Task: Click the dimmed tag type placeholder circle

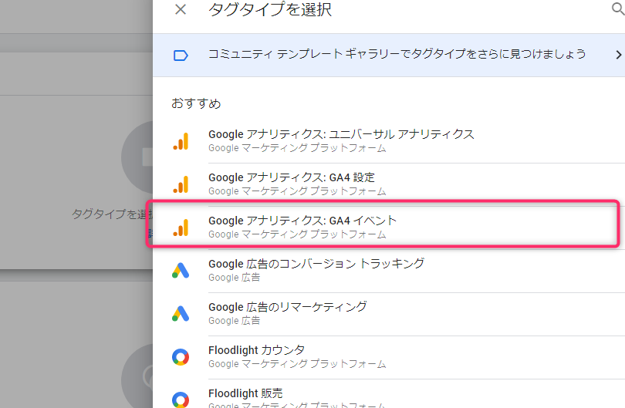Action: point(137,157)
